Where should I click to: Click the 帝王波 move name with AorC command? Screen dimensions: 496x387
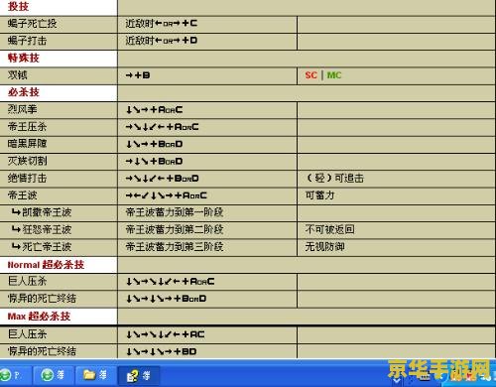point(22,195)
